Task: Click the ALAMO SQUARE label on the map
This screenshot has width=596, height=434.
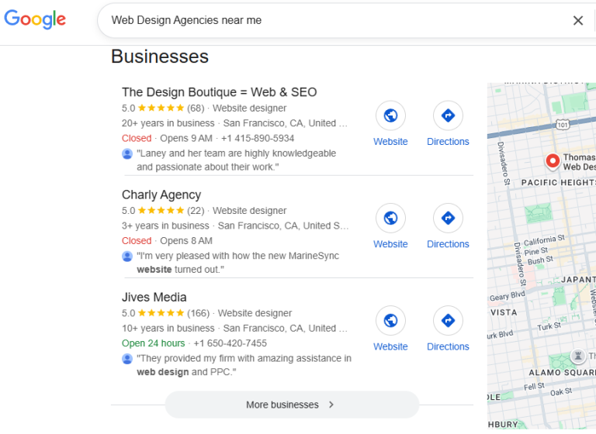Action: 562,373
